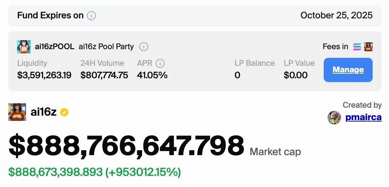389x187 pixels.
Task: Click the ai16z fee token icon
Action: [369, 47]
